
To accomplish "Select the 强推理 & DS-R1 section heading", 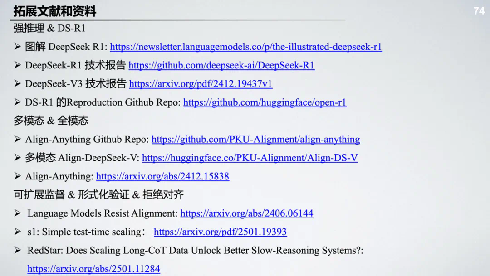I will (49, 28).
